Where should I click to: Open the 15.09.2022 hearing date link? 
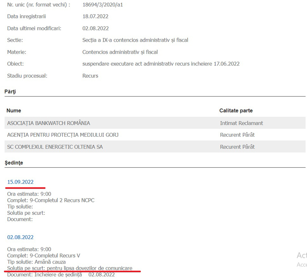20,182
